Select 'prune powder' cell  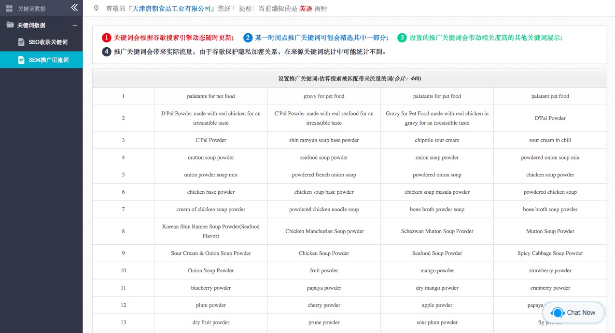coord(324,323)
